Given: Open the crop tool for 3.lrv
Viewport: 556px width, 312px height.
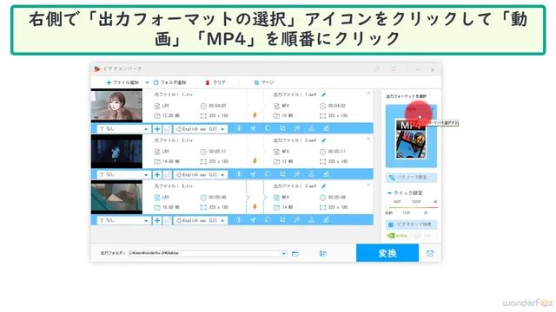Looking at the screenshot, I should pyautogui.click(x=282, y=219).
